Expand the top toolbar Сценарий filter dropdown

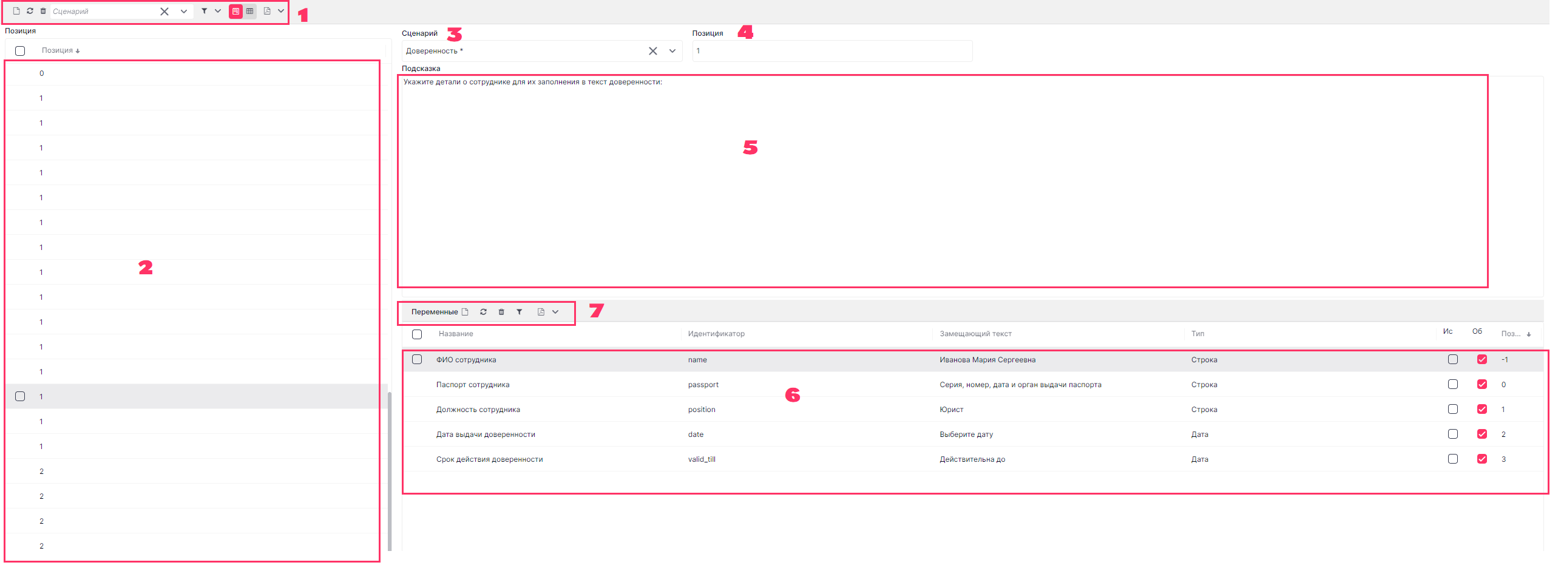tap(184, 12)
